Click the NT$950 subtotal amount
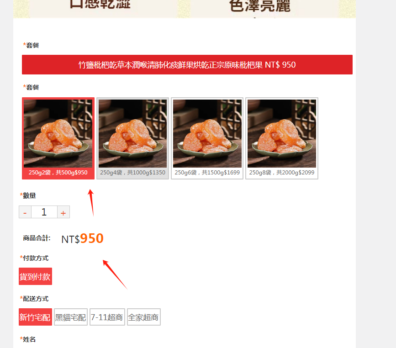This screenshot has height=348, width=396. coord(82,238)
